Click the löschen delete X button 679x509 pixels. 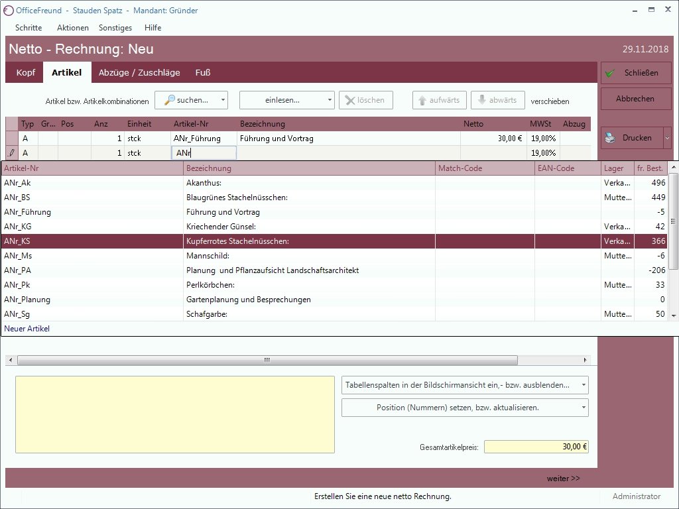tap(365, 100)
